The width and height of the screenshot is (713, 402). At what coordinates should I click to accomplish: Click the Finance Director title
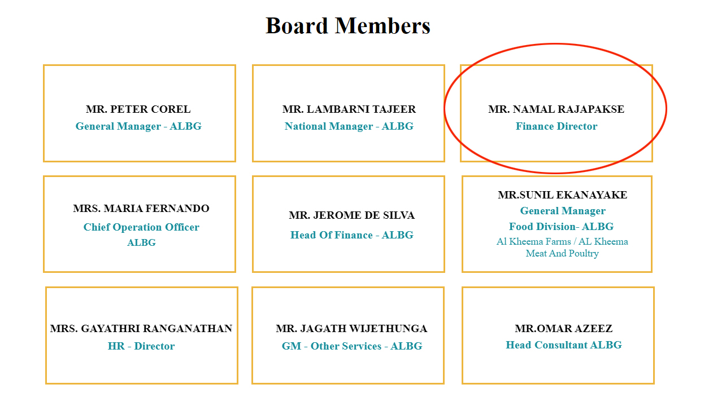tap(556, 126)
